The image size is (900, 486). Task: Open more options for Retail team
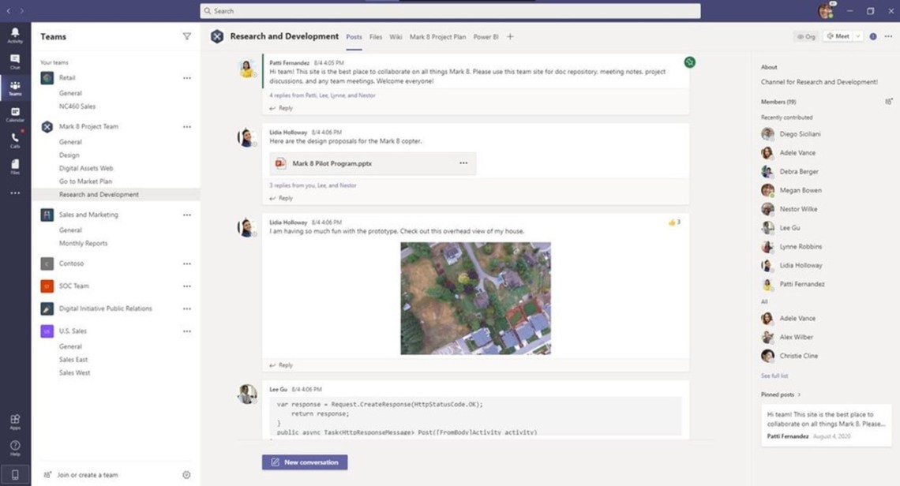[187, 78]
